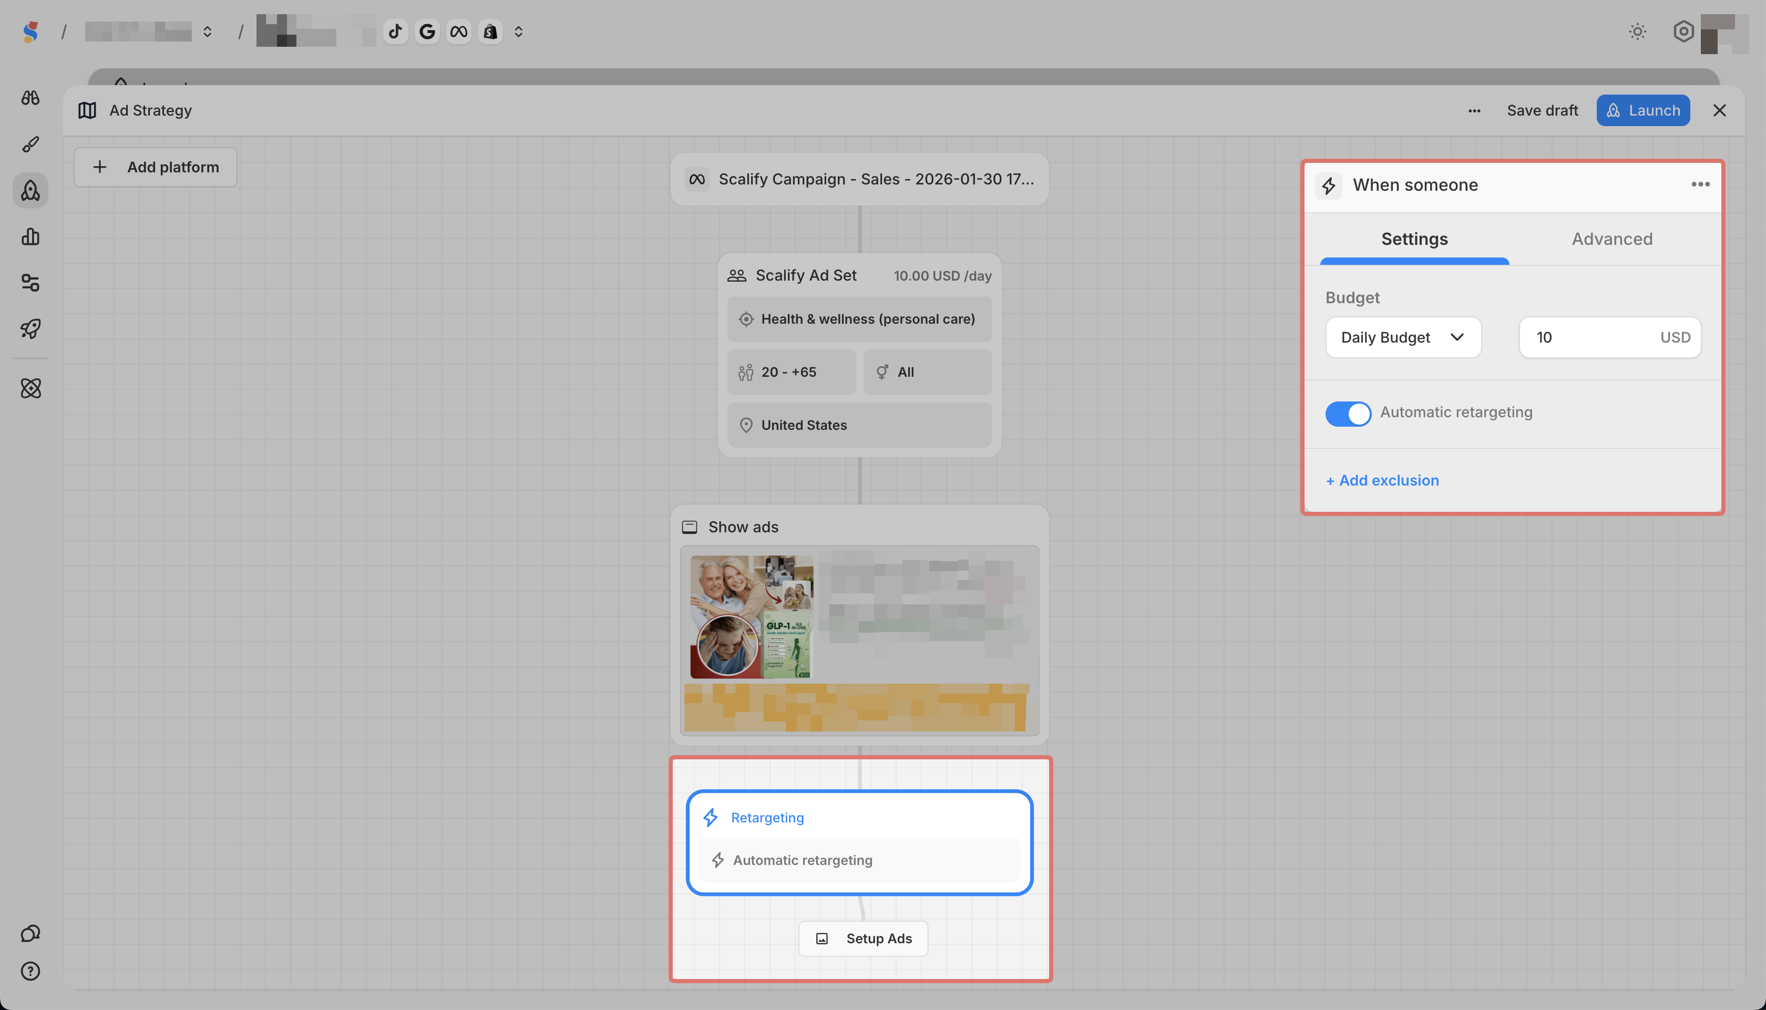Toggle the light theme sun icon
The image size is (1766, 1010).
pyautogui.click(x=1638, y=31)
